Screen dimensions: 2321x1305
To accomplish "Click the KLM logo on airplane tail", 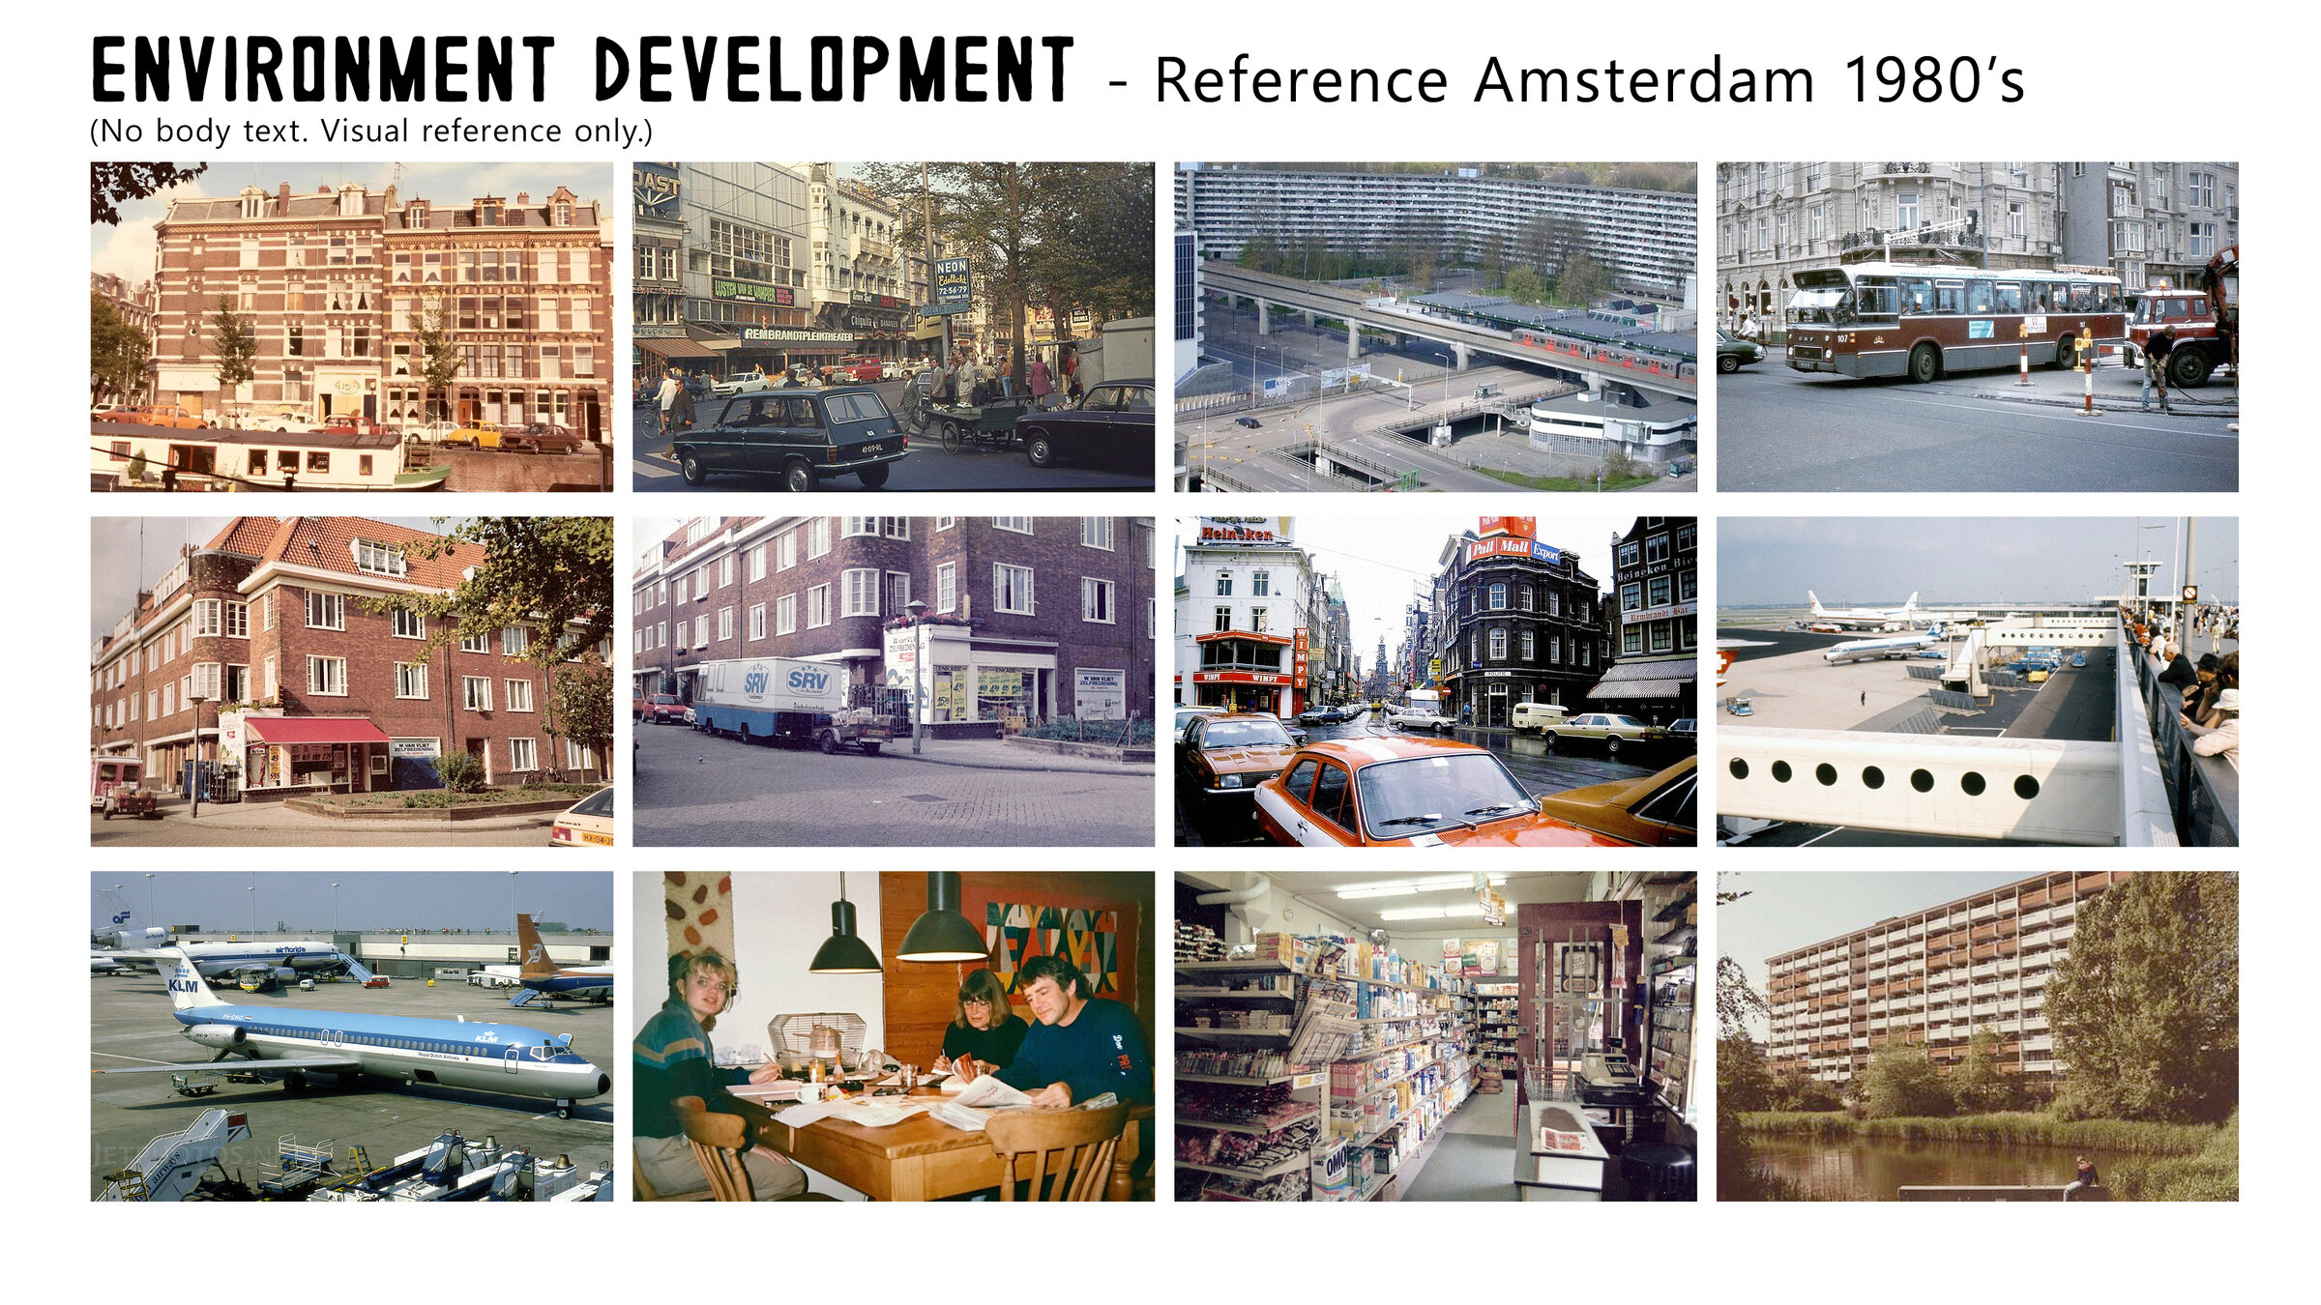I will click(183, 986).
